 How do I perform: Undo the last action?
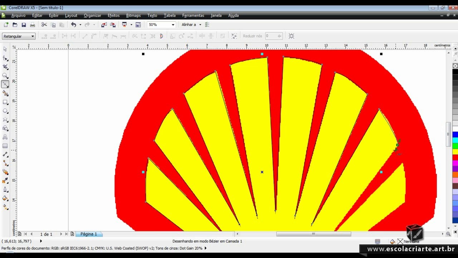click(x=74, y=25)
